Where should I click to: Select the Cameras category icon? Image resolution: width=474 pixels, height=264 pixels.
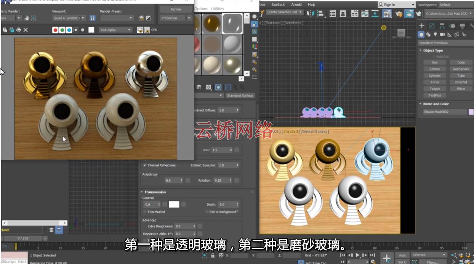[443, 35]
